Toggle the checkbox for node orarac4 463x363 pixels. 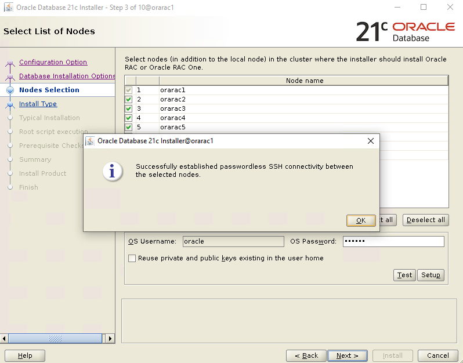pyautogui.click(x=128, y=118)
